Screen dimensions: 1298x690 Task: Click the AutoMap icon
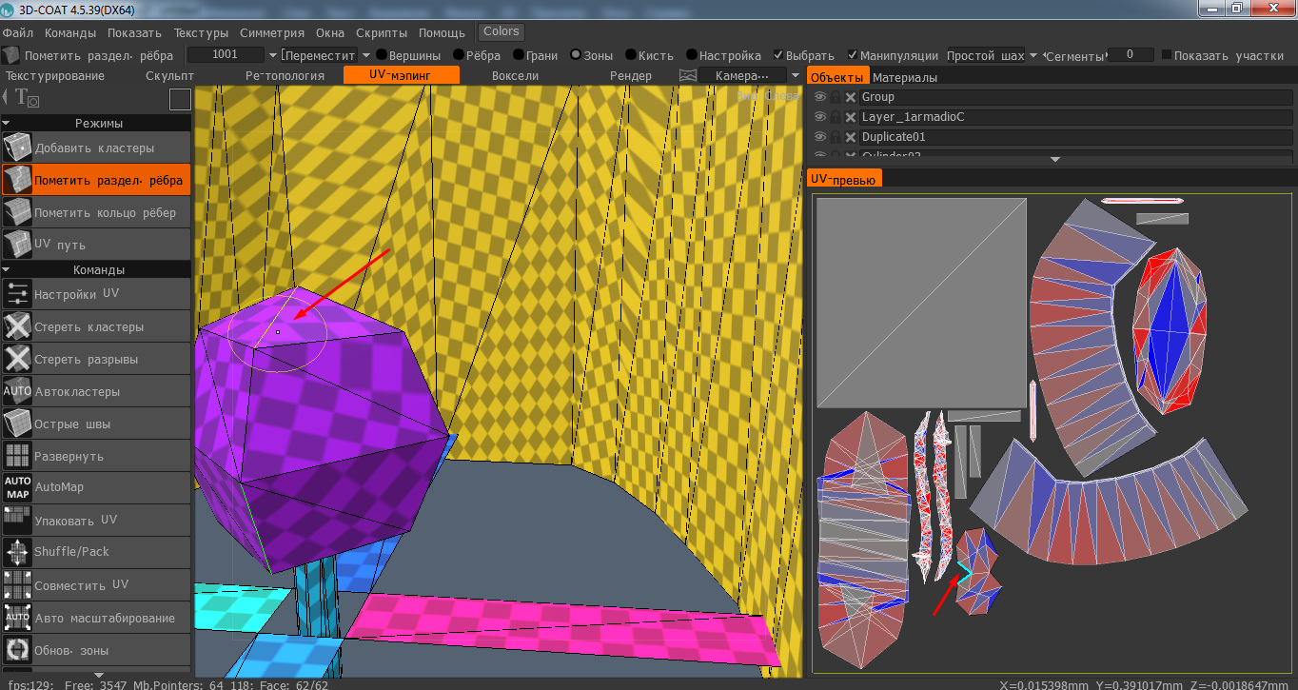[x=17, y=487]
